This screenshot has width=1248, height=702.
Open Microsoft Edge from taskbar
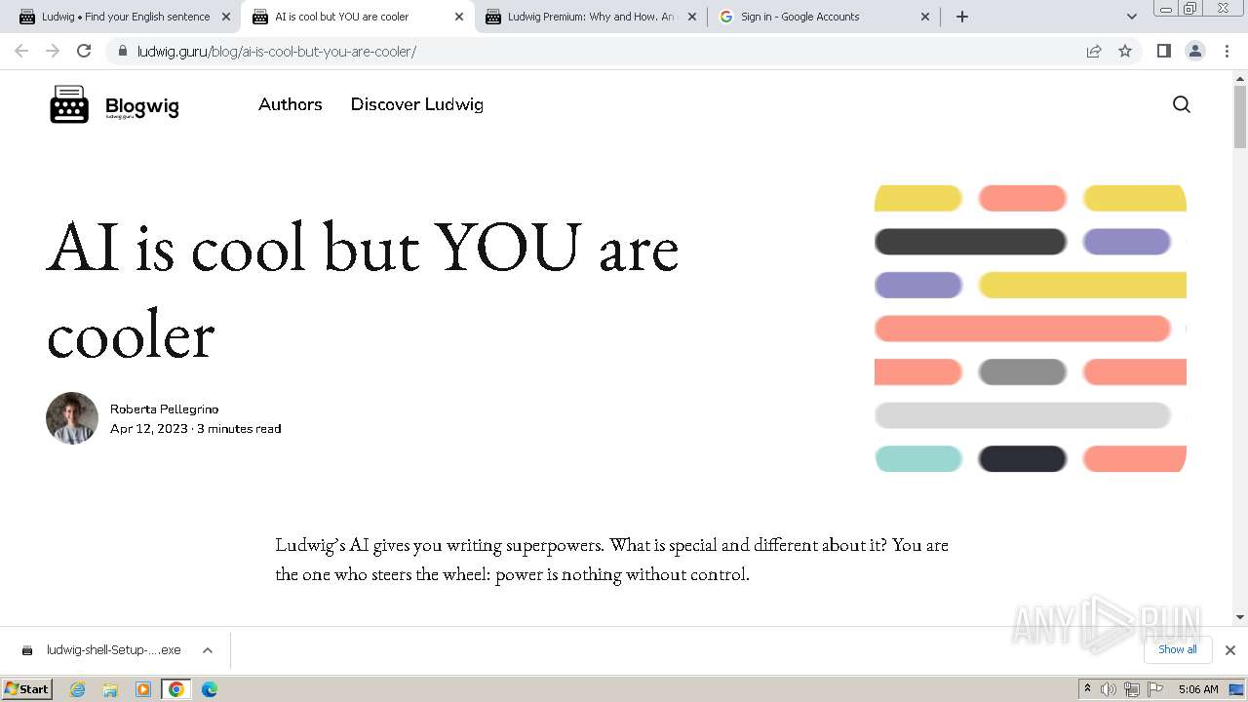210,689
